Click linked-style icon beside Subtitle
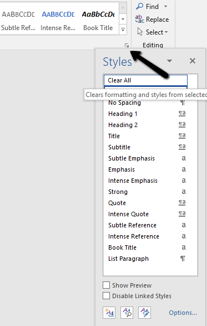The width and height of the screenshot is (207, 326). point(182,147)
